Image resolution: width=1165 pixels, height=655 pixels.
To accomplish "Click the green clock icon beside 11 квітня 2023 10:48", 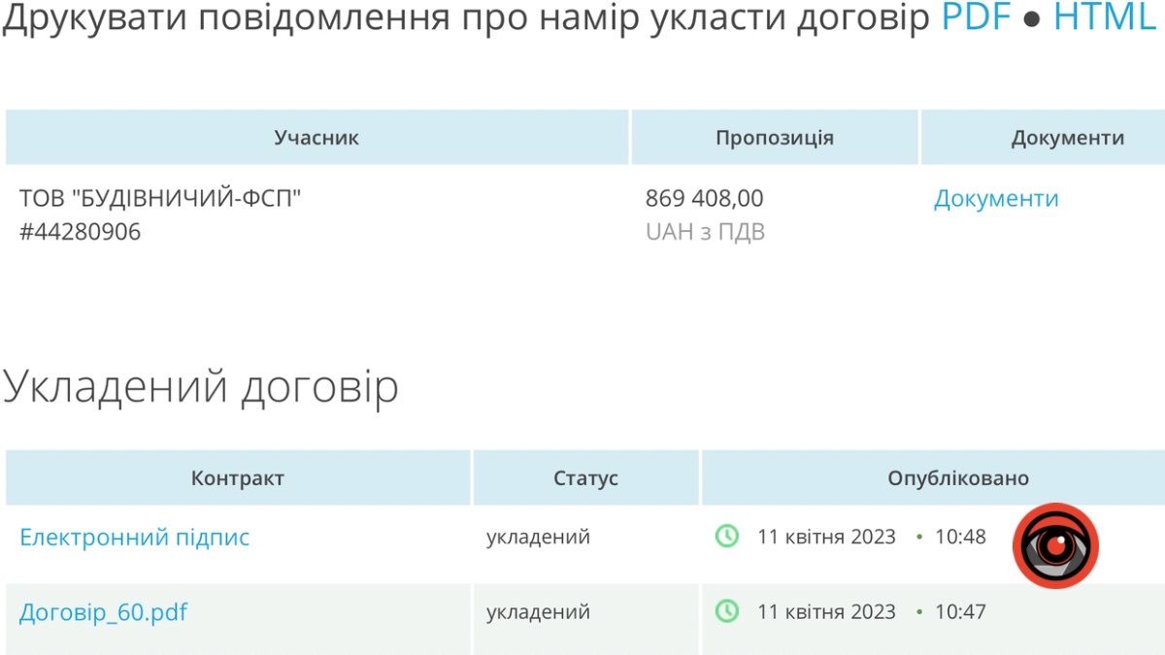I will (726, 536).
